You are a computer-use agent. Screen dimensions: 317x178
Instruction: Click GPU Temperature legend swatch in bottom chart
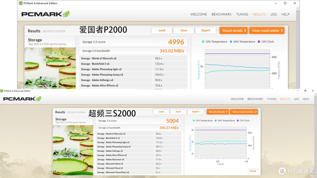pyautogui.click(x=216, y=121)
